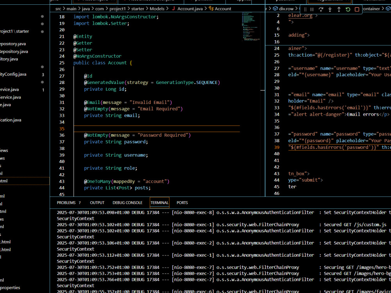Click the code minimap in Account.java editor
The width and height of the screenshot is (391, 293).
pos(251,27)
